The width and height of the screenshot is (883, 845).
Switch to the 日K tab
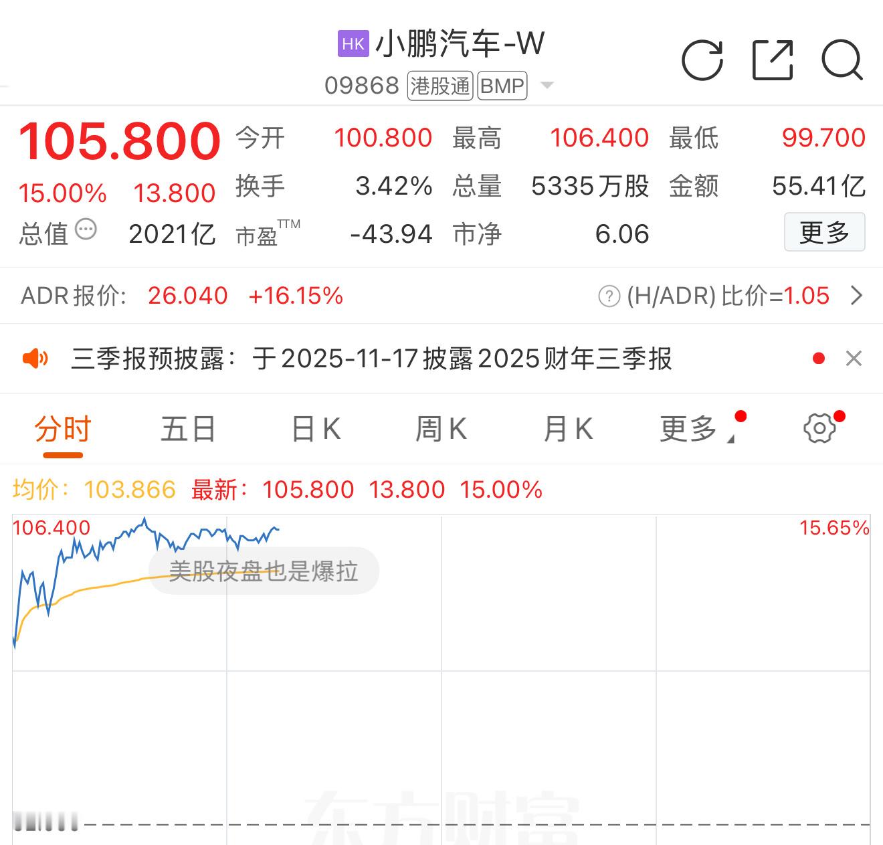(x=316, y=429)
